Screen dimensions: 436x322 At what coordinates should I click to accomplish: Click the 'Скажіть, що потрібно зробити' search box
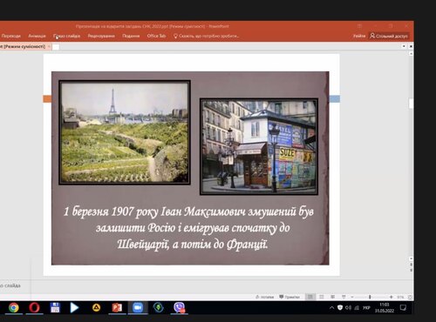207,36
